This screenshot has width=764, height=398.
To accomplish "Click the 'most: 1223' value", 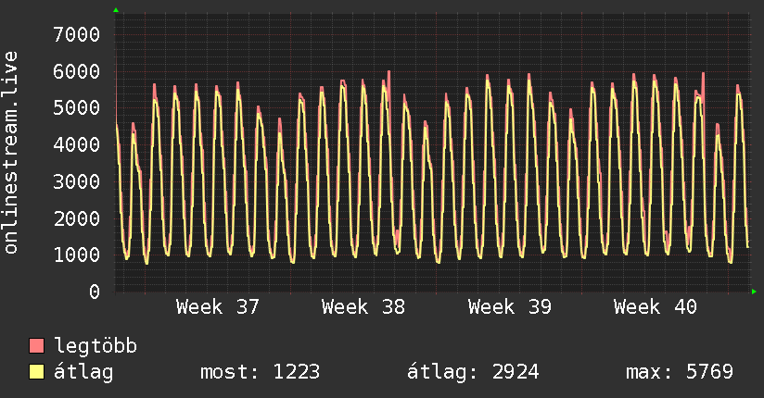I will pos(261,372).
